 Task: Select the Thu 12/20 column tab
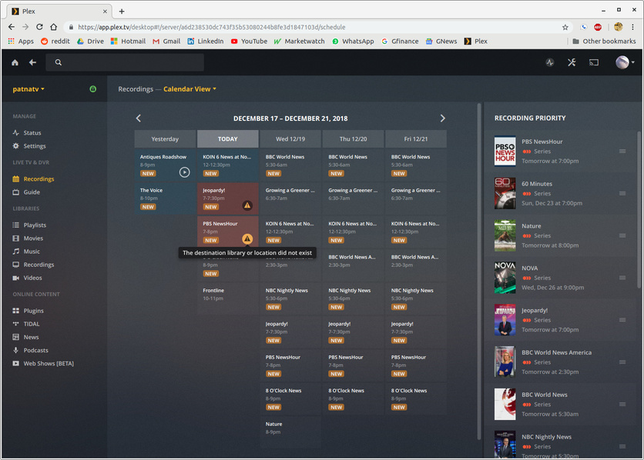[354, 139]
